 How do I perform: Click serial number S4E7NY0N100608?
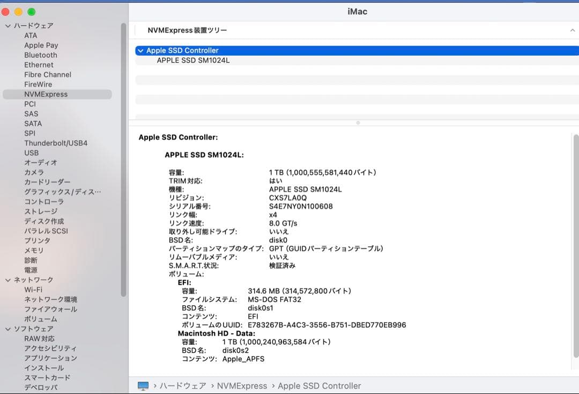click(x=301, y=207)
